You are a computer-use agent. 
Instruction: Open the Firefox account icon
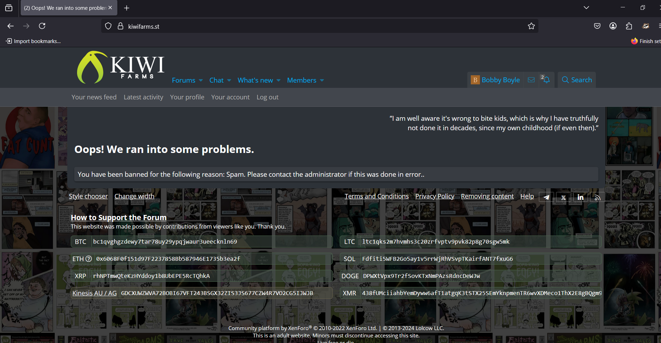613,26
